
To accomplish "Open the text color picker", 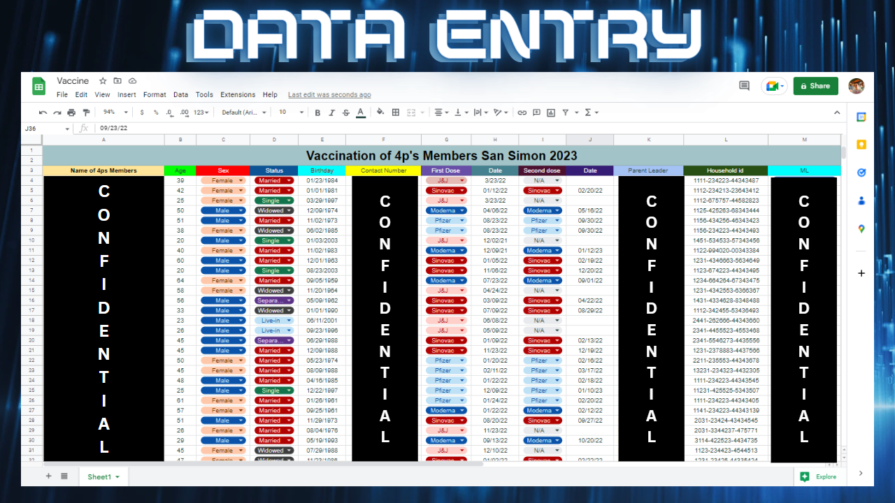I will tap(361, 112).
